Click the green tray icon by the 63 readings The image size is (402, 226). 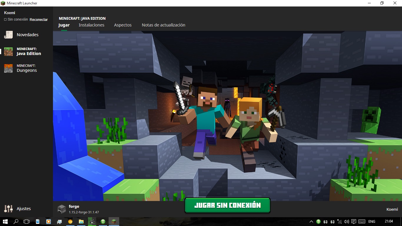click(318, 222)
